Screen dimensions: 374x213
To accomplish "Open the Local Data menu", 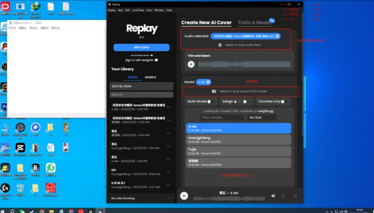I will coord(138,10).
